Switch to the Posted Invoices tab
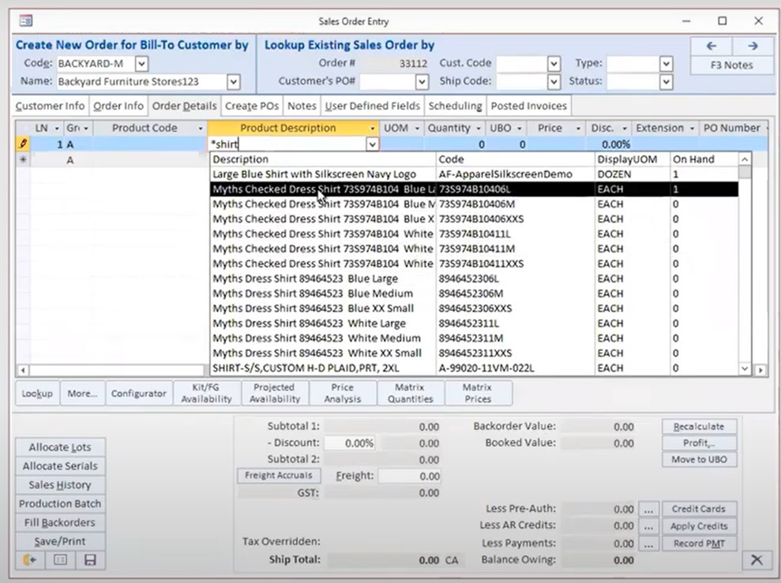 point(528,106)
